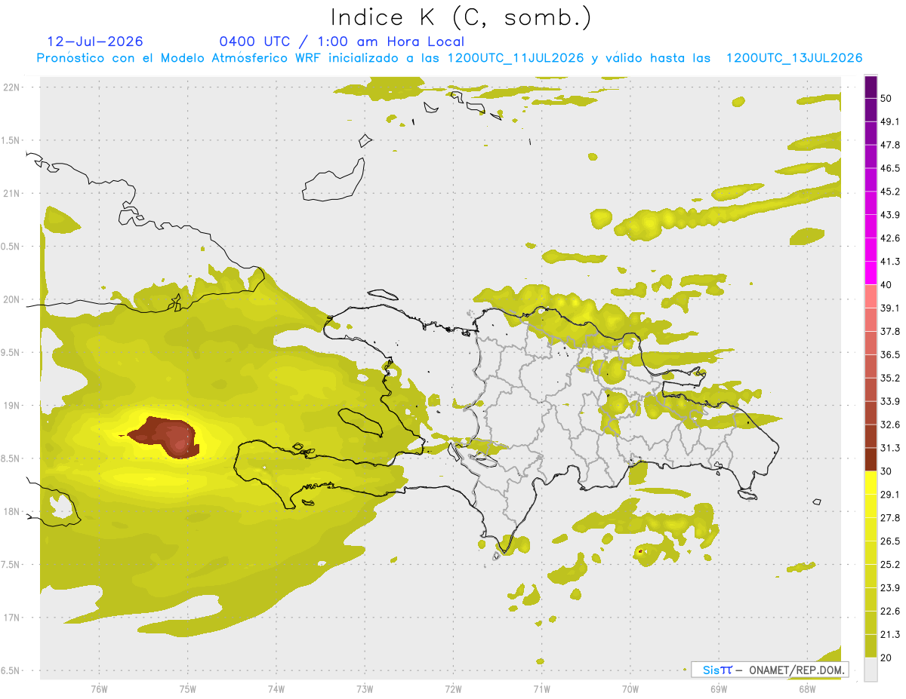Click the legend value '25.2'
This screenshot has height=699, width=906.
(890, 565)
